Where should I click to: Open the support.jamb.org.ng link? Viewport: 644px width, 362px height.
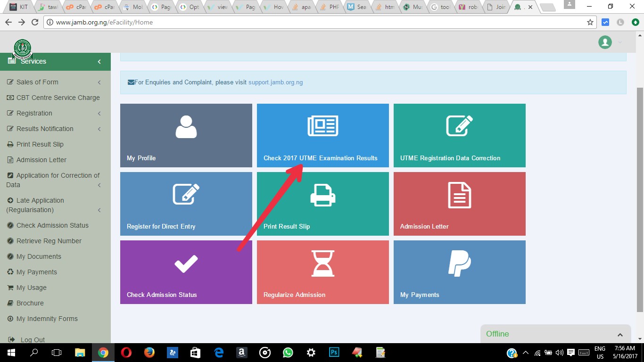tap(275, 82)
